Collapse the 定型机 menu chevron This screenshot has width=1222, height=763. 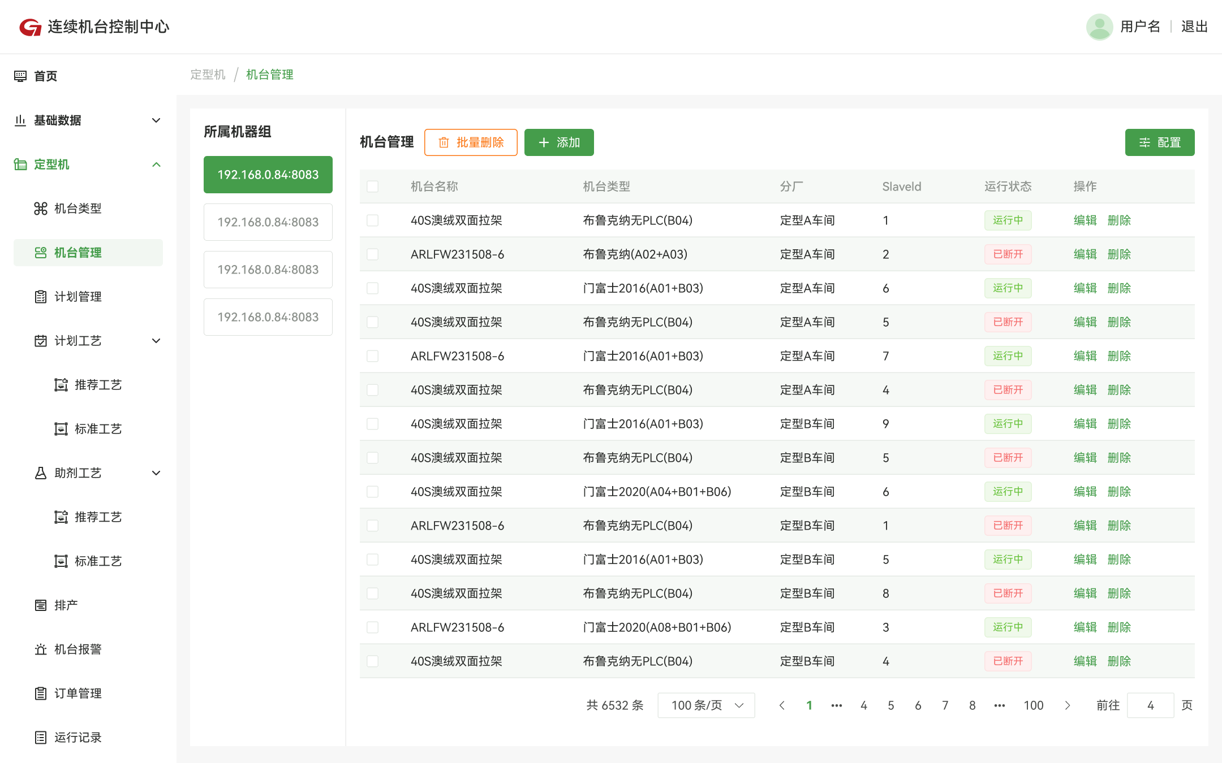156,164
